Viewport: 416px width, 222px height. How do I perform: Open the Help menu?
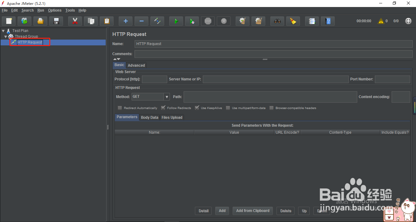tap(82, 10)
